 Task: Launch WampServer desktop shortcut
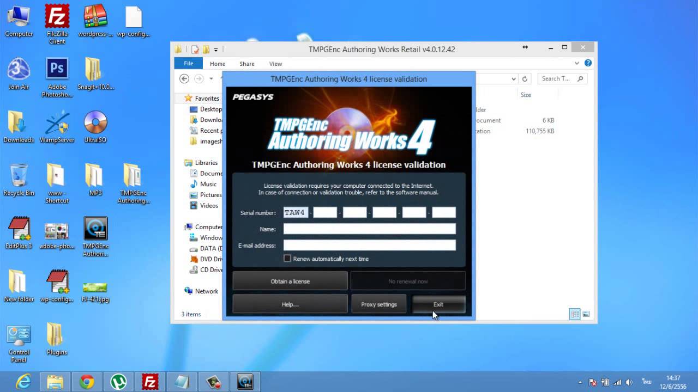click(57, 127)
